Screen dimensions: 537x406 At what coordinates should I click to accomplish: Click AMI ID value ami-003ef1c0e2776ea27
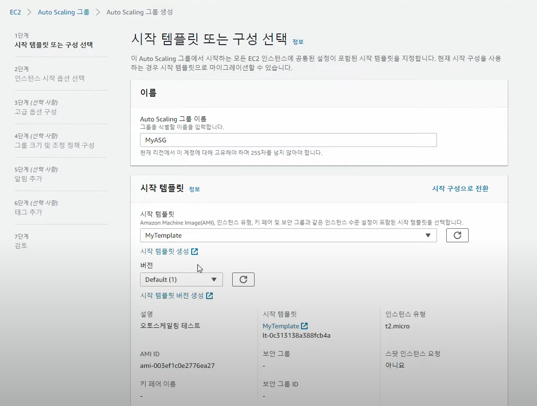pyautogui.click(x=177, y=366)
